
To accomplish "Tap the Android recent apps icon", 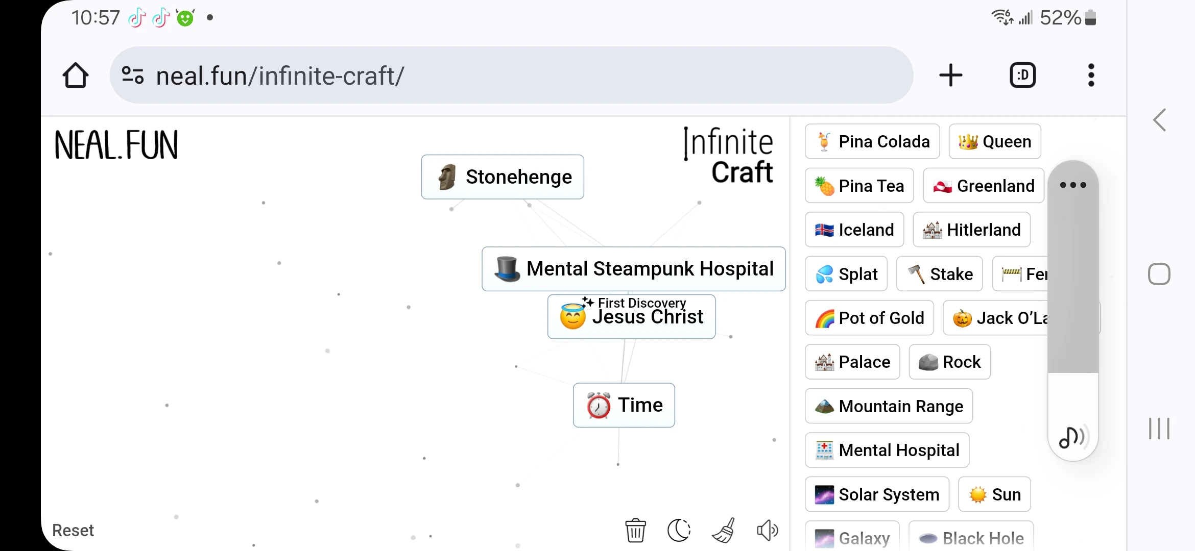I will click(x=1159, y=429).
